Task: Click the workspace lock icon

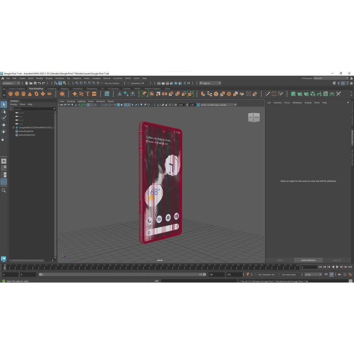Action: coord(351,78)
